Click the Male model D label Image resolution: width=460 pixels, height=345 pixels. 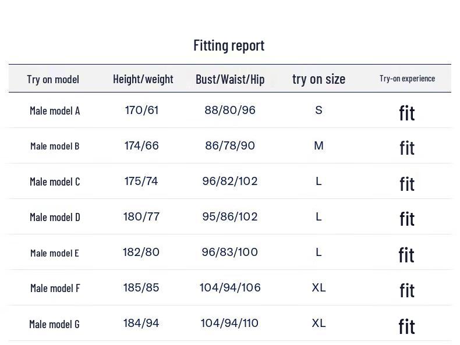(55, 217)
